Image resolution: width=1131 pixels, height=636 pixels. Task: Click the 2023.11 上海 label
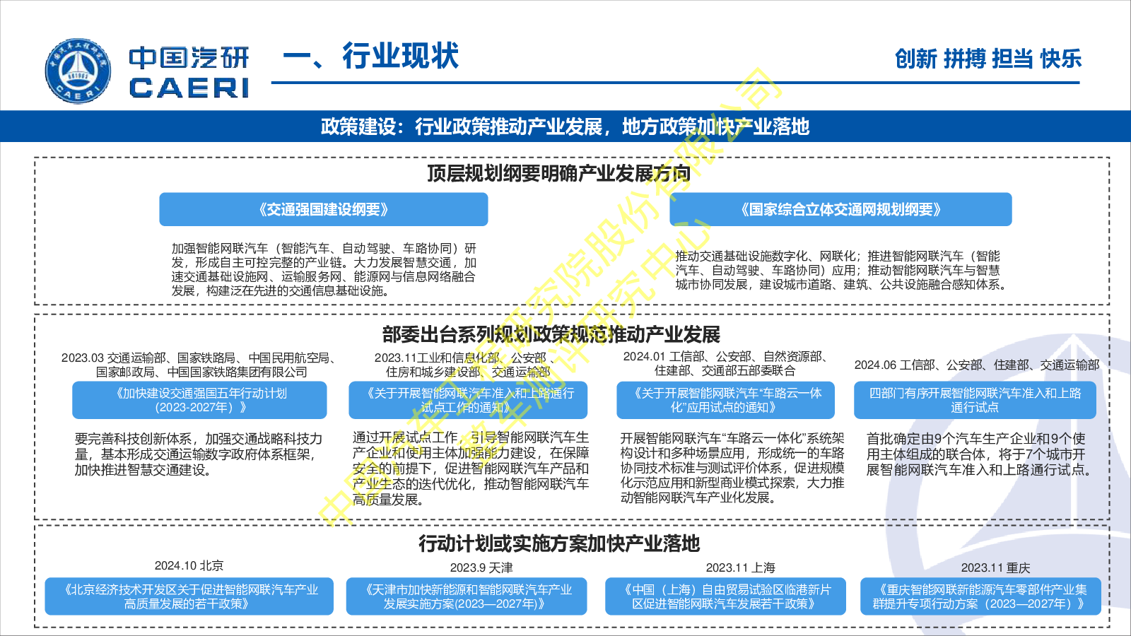pos(740,567)
